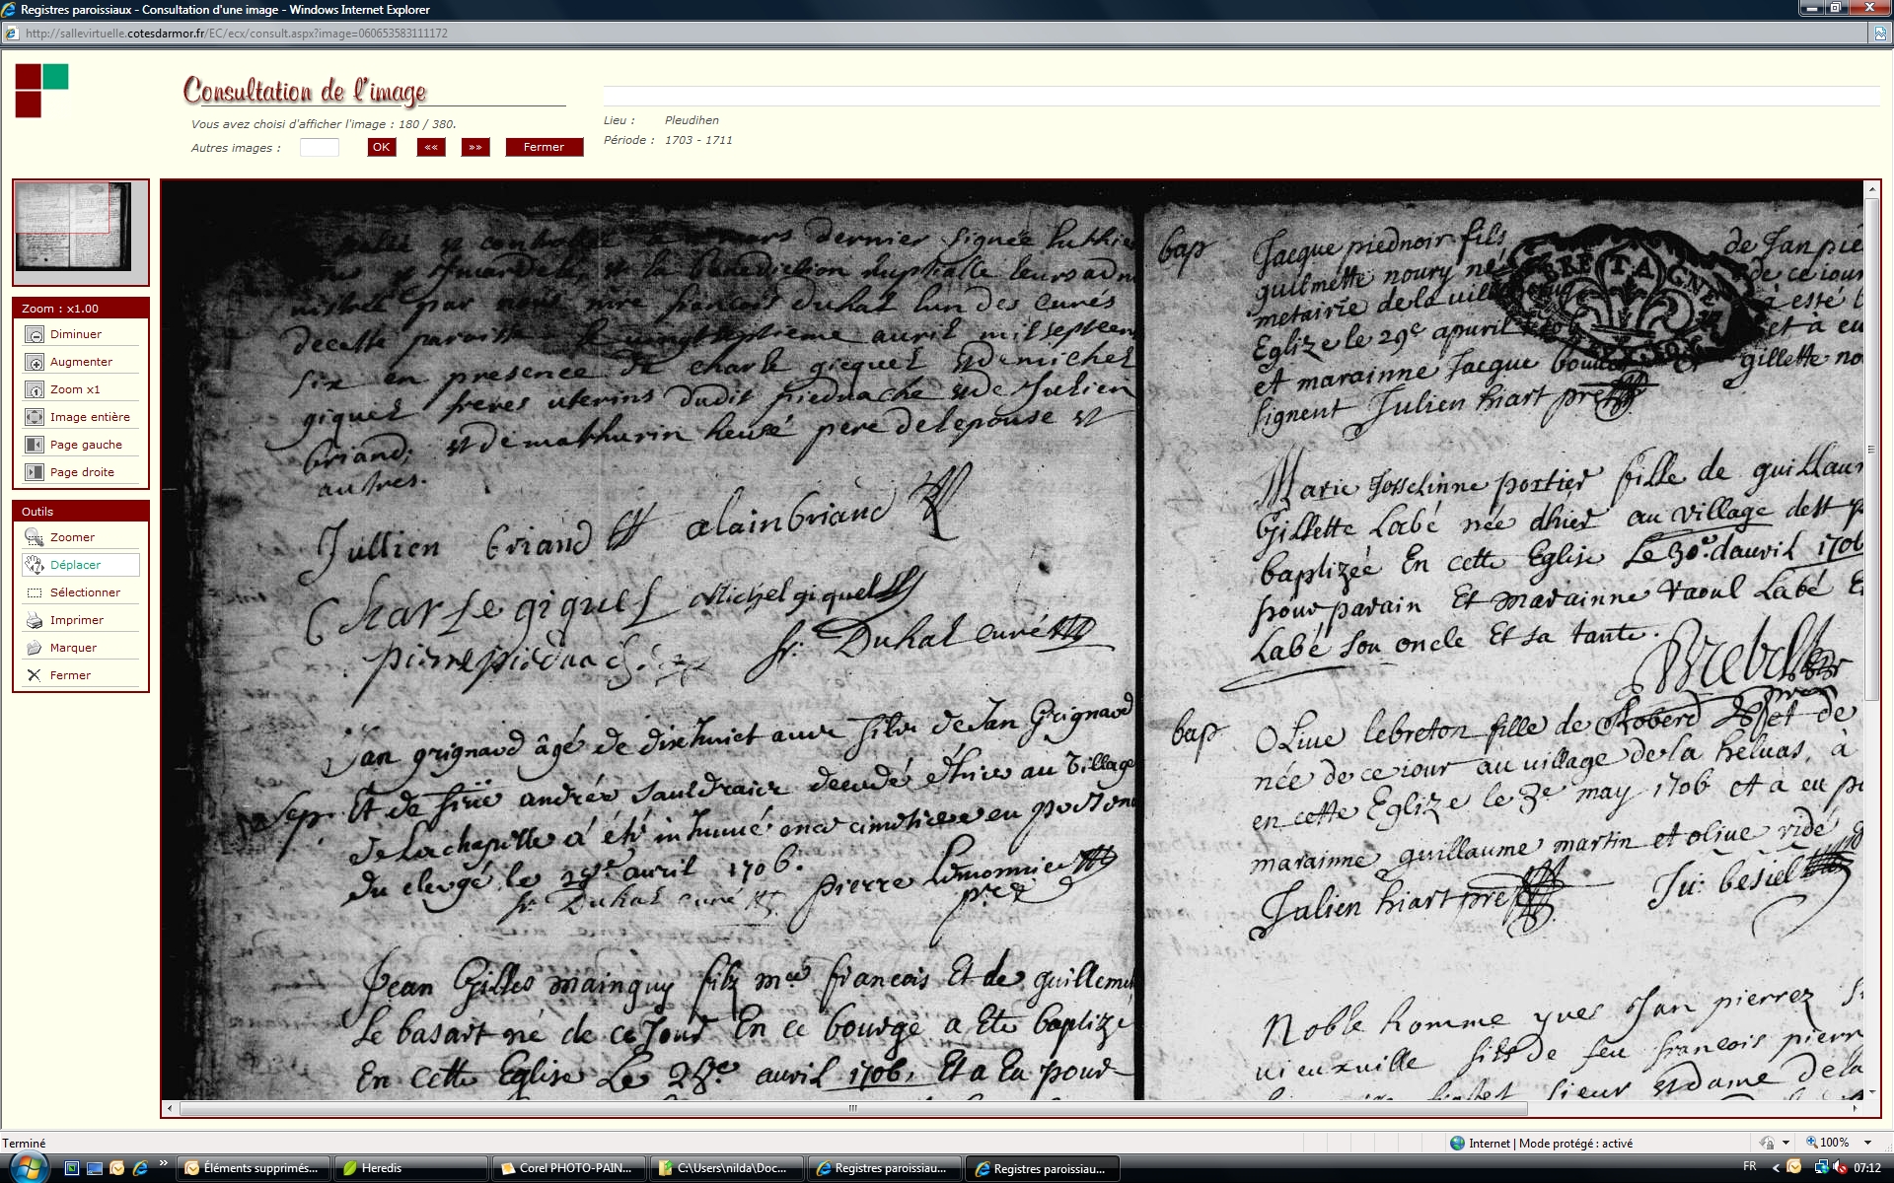This screenshot has height=1183, width=1894.
Task: Print using the Imprimer tool
Action: (x=35, y=621)
